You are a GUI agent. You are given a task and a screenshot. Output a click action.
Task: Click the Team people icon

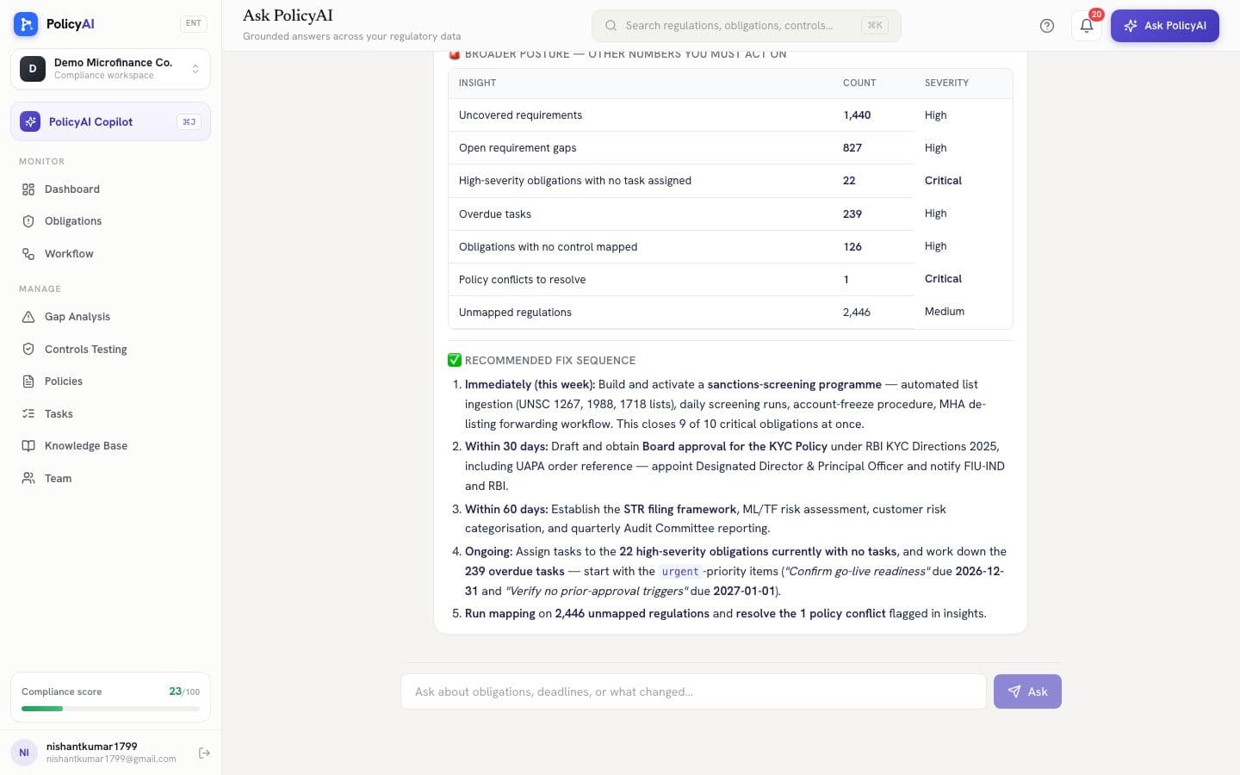[28, 478]
